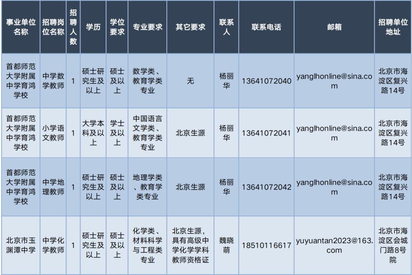Click the 招聘单位地址 header cell
The image size is (412, 275).
tap(393, 27)
